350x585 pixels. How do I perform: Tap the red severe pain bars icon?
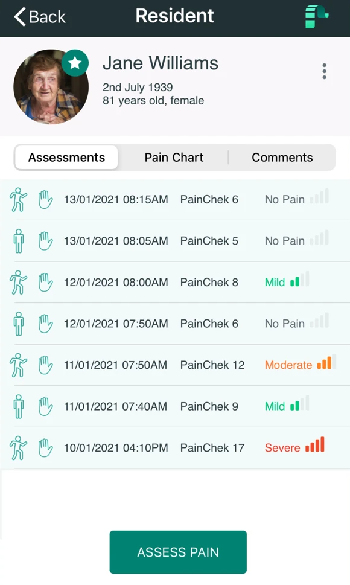point(315,445)
